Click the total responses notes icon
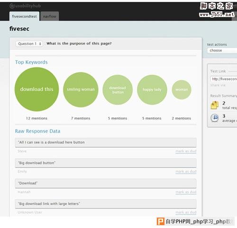Viewport: 237px width, 228px height. pos(215,105)
